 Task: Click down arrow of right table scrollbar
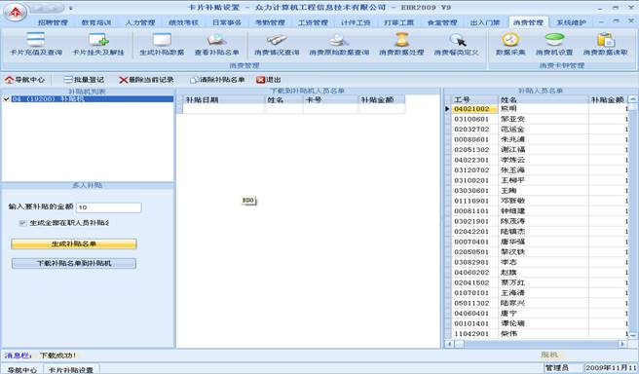click(x=632, y=335)
